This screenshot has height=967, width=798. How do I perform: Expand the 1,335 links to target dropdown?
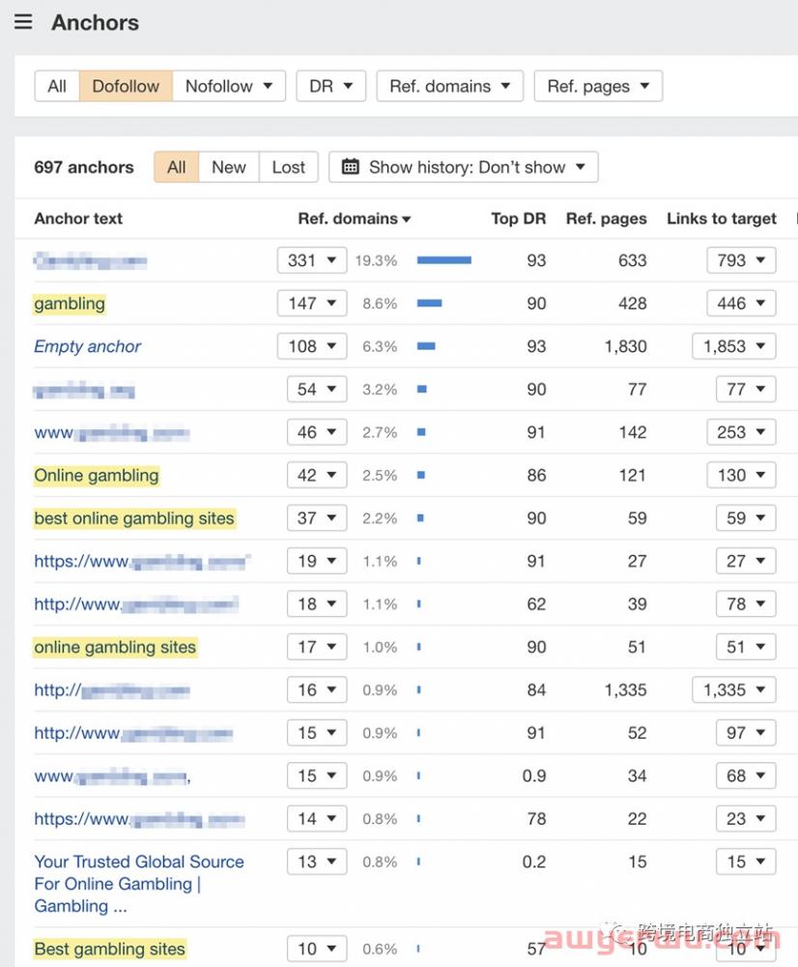click(734, 690)
